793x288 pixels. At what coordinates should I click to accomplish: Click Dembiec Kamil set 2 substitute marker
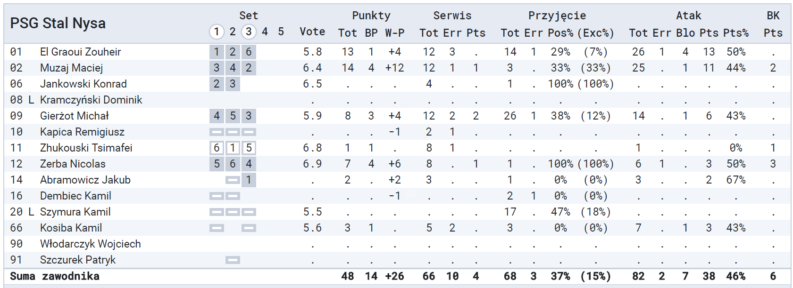[233, 196]
